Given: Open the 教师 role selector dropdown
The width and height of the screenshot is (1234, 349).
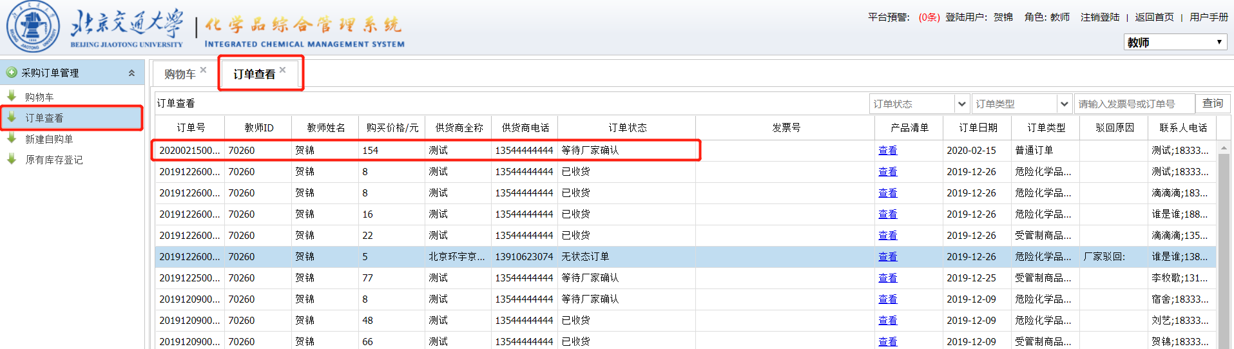Looking at the screenshot, I should pos(1175,42).
